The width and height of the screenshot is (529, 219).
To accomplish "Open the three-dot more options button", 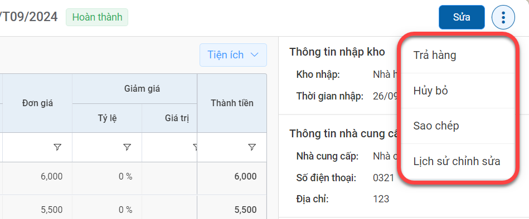I will [x=503, y=17].
